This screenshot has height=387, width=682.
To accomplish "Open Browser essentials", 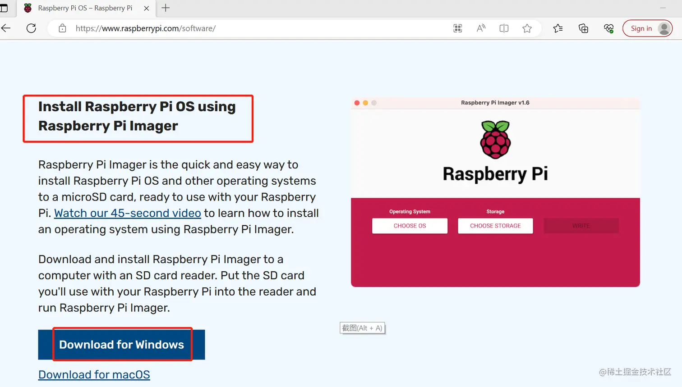I will (x=608, y=28).
